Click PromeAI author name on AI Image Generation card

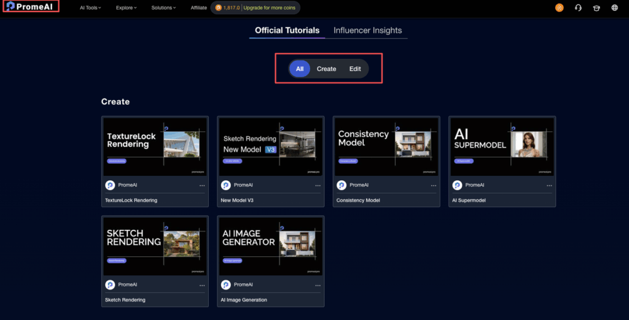coord(243,285)
